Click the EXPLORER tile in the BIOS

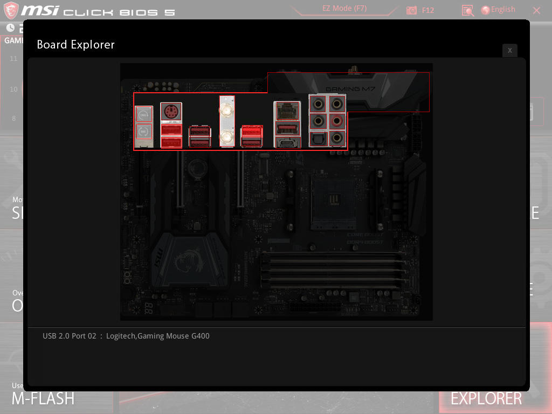click(486, 398)
